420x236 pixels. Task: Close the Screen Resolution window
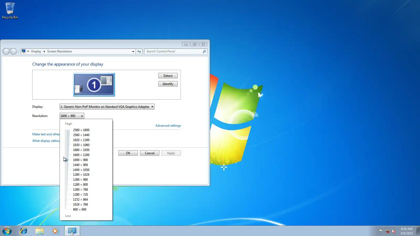203,44
